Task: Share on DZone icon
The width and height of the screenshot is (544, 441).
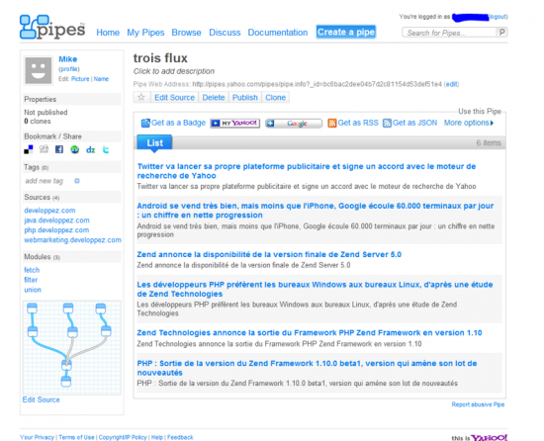Action: tap(91, 149)
